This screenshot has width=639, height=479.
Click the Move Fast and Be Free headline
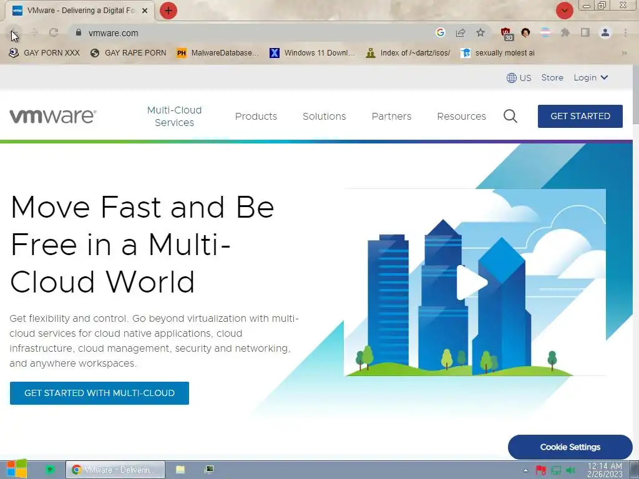142,244
